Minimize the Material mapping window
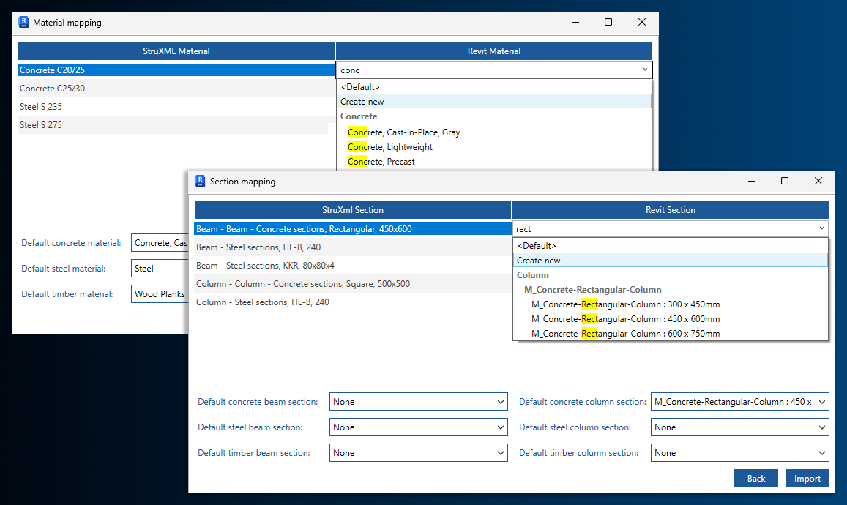This screenshot has height=505, width=847. tap(575, 22)
